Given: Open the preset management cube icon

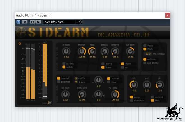Looking at the screenshot, I should pyautogui.click(x=80, y=22).
